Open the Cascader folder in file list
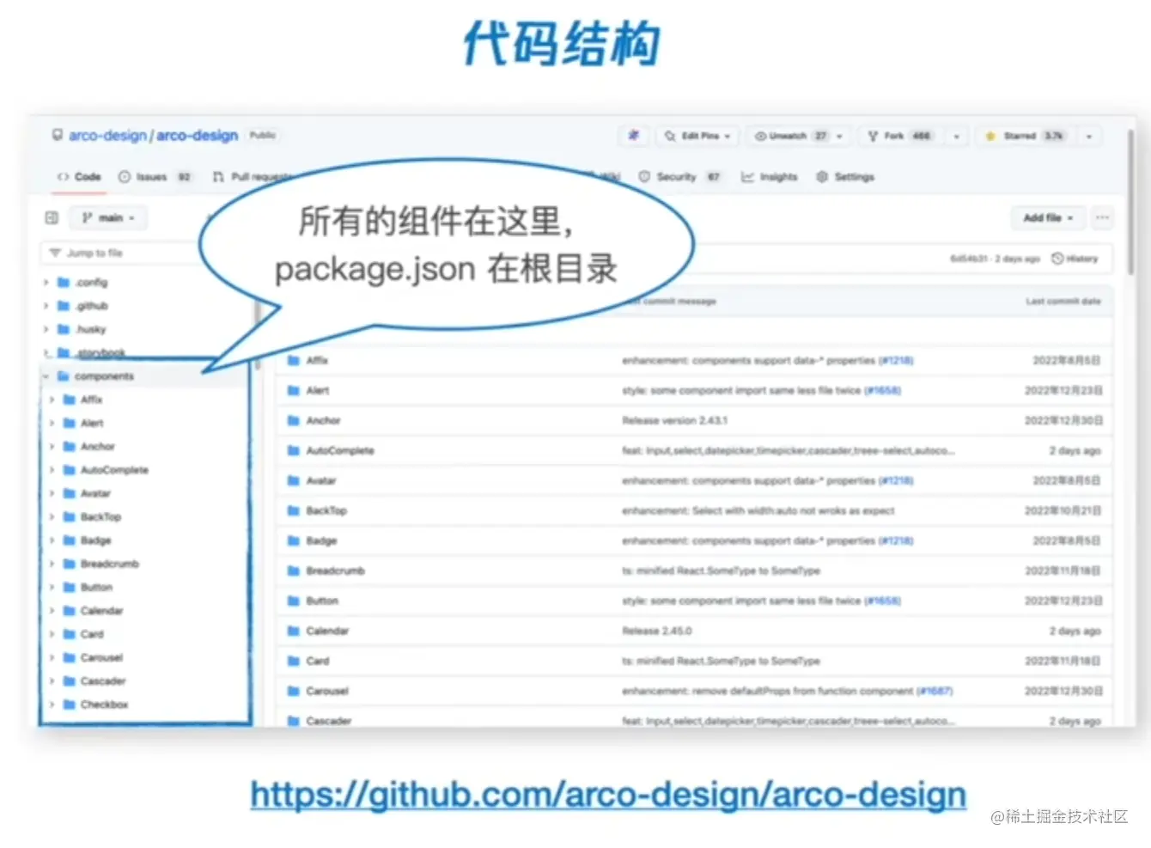1151x848 pixels. click(328, 722)
